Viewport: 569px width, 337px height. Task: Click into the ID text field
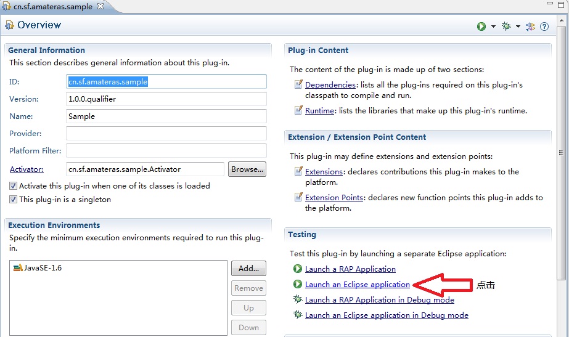tap(166, 81)
